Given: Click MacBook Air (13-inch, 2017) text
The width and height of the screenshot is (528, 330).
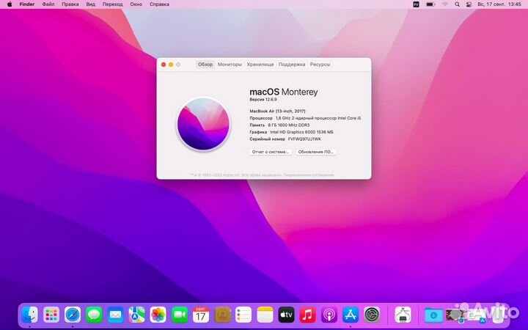Looking at the screenshot, I should [277, 111].
